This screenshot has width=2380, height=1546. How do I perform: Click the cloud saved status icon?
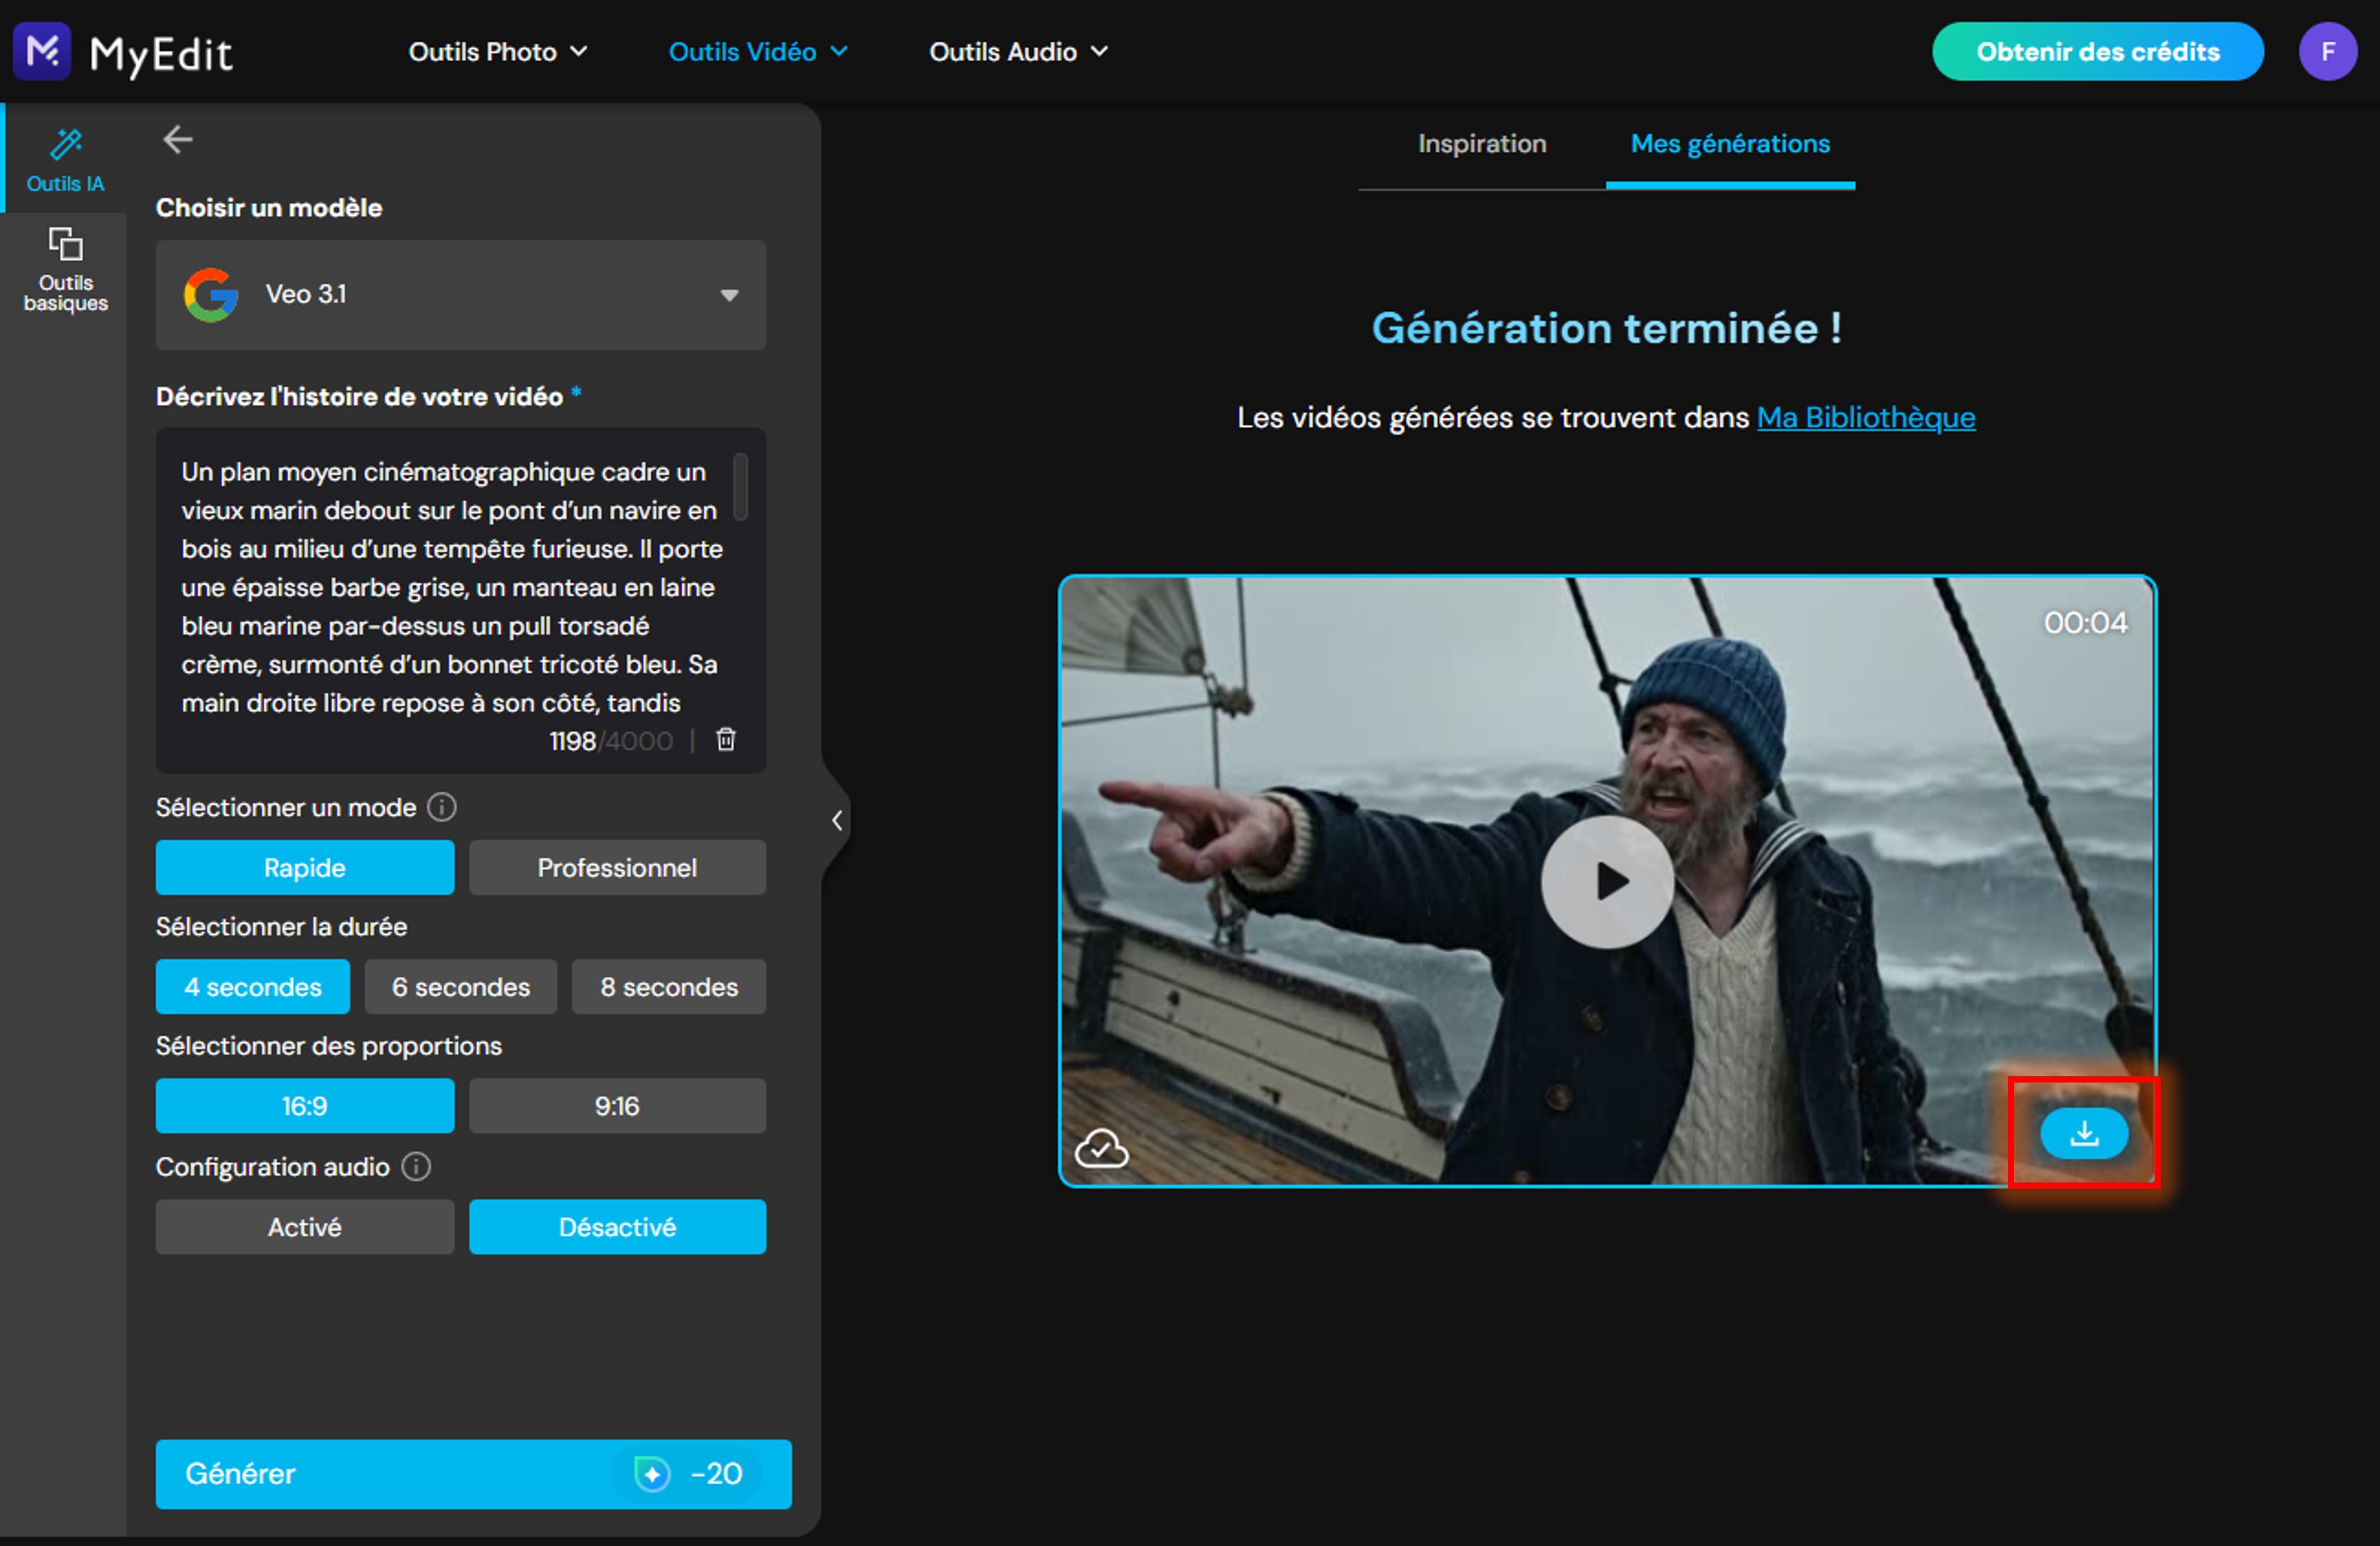coord(1101,1148)
